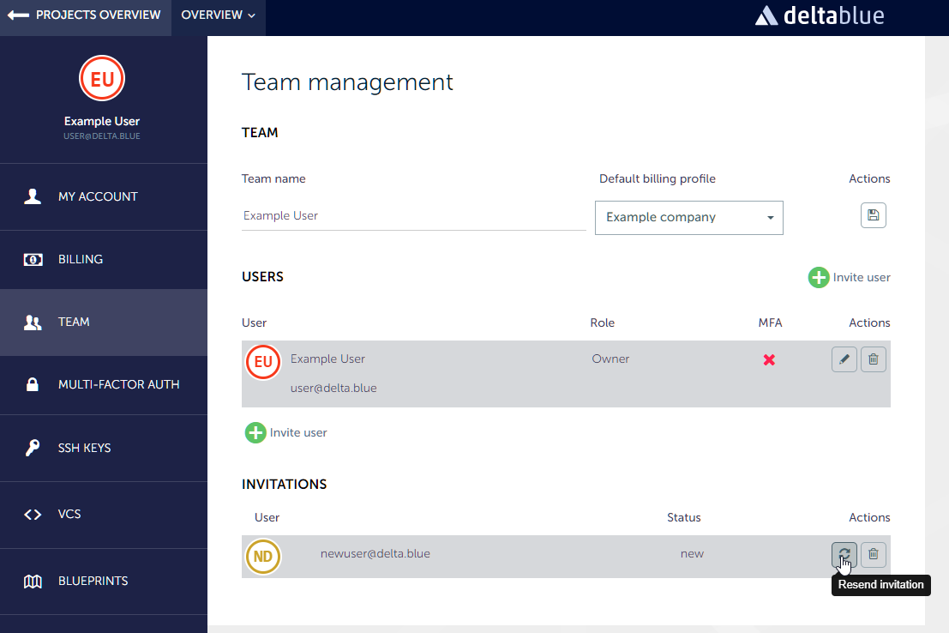
Task: Click the ND avatar in invitations
Action: [x=263, y=557]
